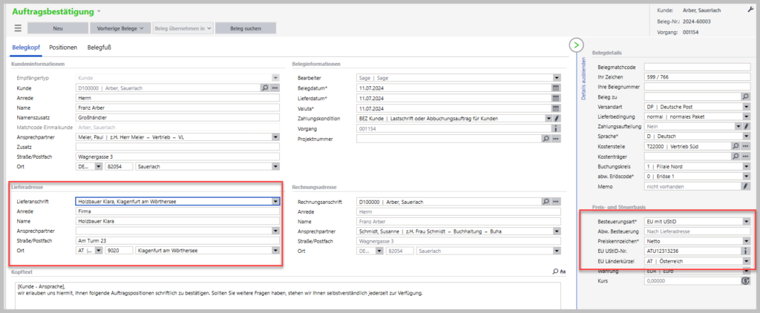Click the edit pencil next to Zahlungskondition
This screenshot has height=313, width=760.
557,118
